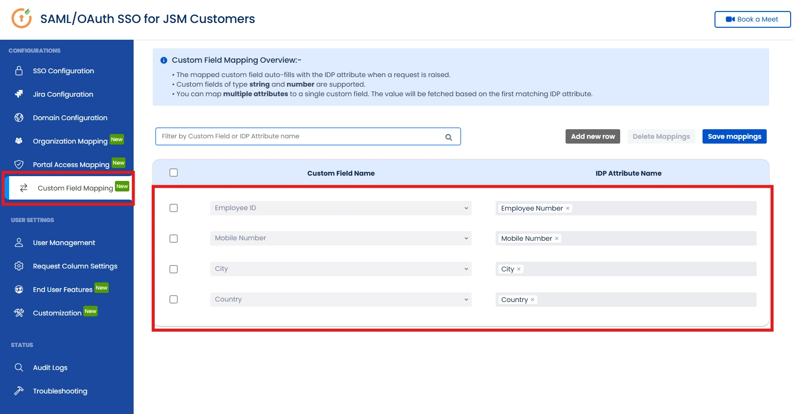Click Save mappings button
Screen dimensions: 794x414
tap(735, 136)
